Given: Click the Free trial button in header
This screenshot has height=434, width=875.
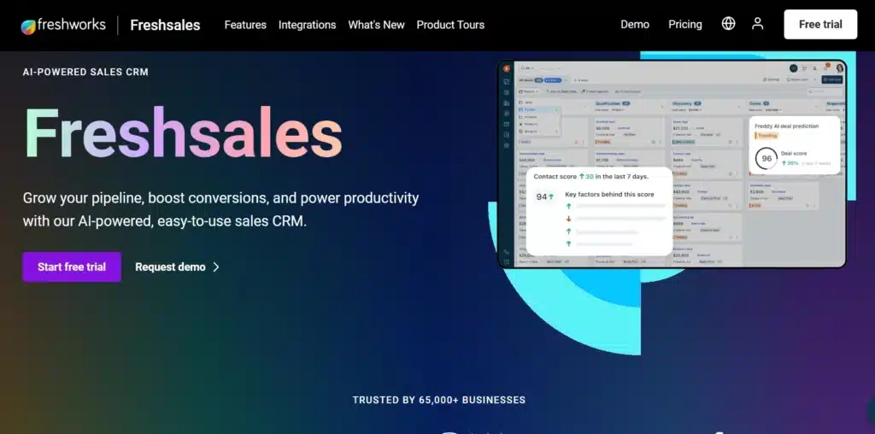Looking at the screenshot, I should point(820,25).
